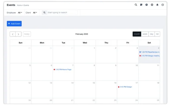Click the Thu column header
Screen dimensions: 169x106
(x=106, y=43)
